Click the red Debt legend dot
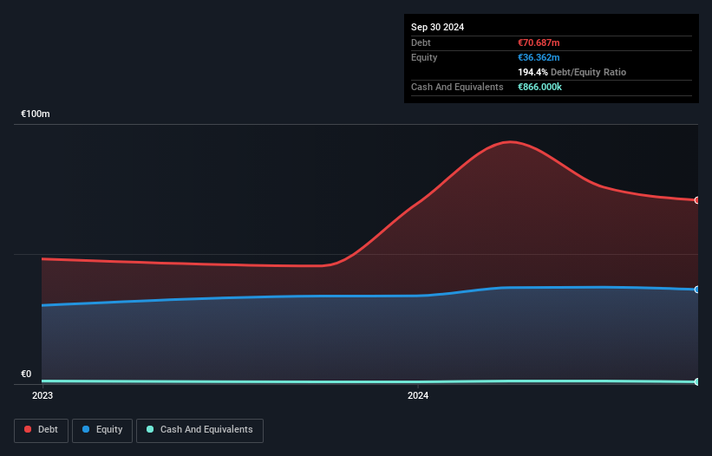This screenshot has height=456, width=712. [x=28, y=429]
